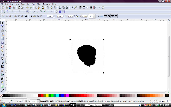The height and width of the screenshot is (107, 171).
Task: Select the Rectangle tool
Action: tap(2, 39)
